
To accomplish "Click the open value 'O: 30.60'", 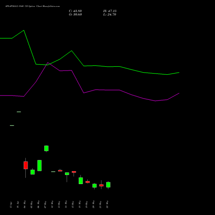I will pos(75,15).
